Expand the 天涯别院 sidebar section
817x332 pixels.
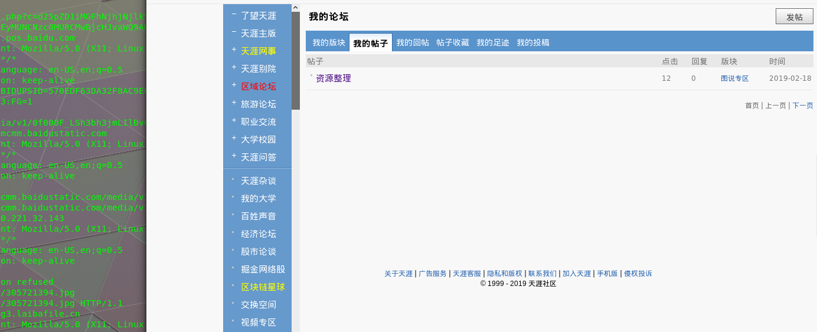click(x=234, y=68)
